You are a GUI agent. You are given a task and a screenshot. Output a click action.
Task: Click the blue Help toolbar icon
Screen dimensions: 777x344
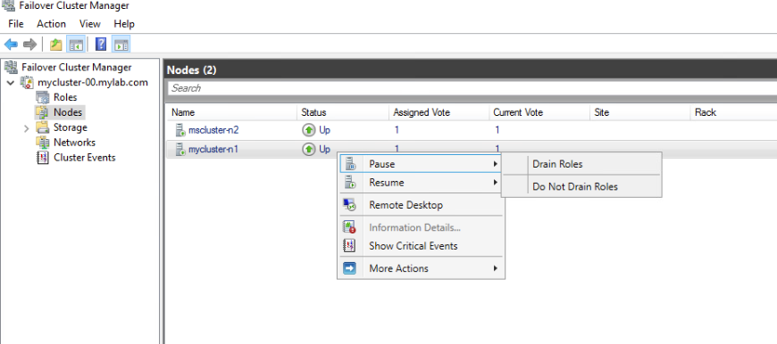pyautogui.click(x=101, y=45)
